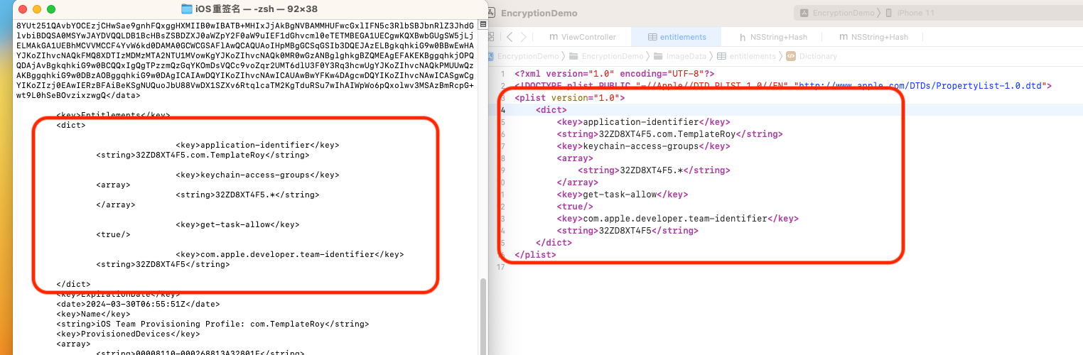The width and height of the screenshot is (1083, 355).
Task: Expand the ImageData jump bar segment
Action: click(680, 56)
